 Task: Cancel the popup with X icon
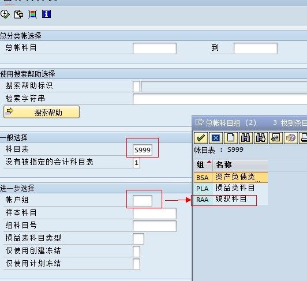click(x=216, y=138)
